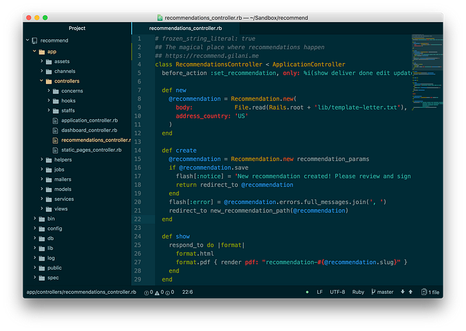Open cursor position 22:6 go-to-line
The height and width of the screenshot is (331, 466).
point(188,292)
